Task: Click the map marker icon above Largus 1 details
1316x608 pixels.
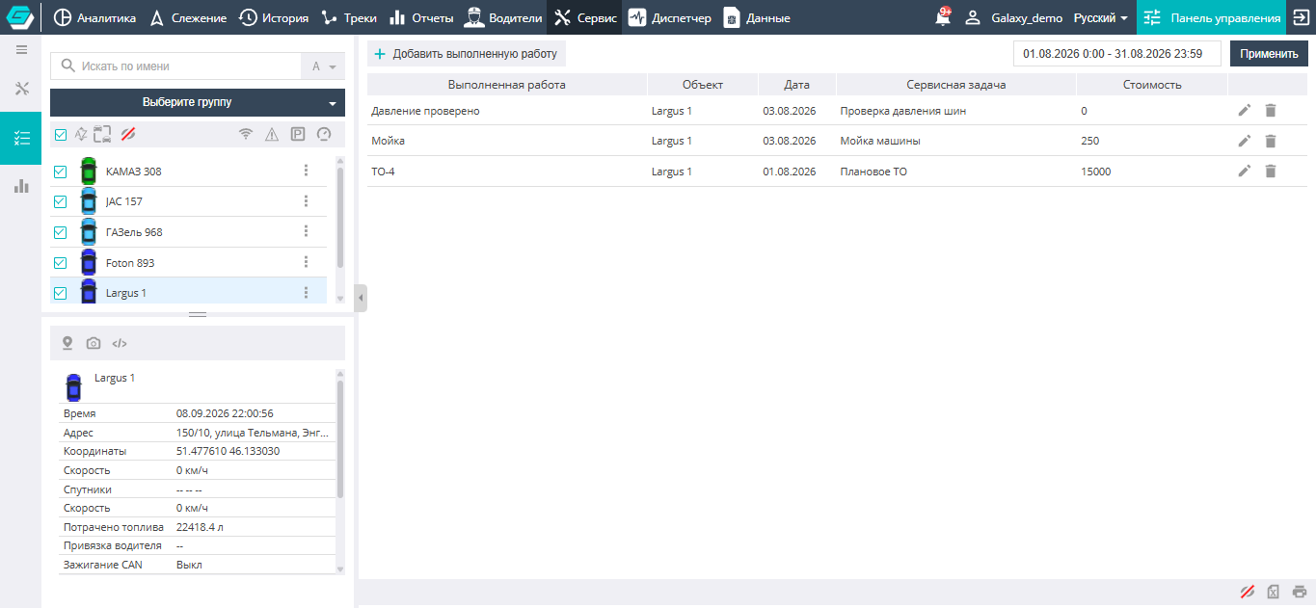Action: point(67,343)
